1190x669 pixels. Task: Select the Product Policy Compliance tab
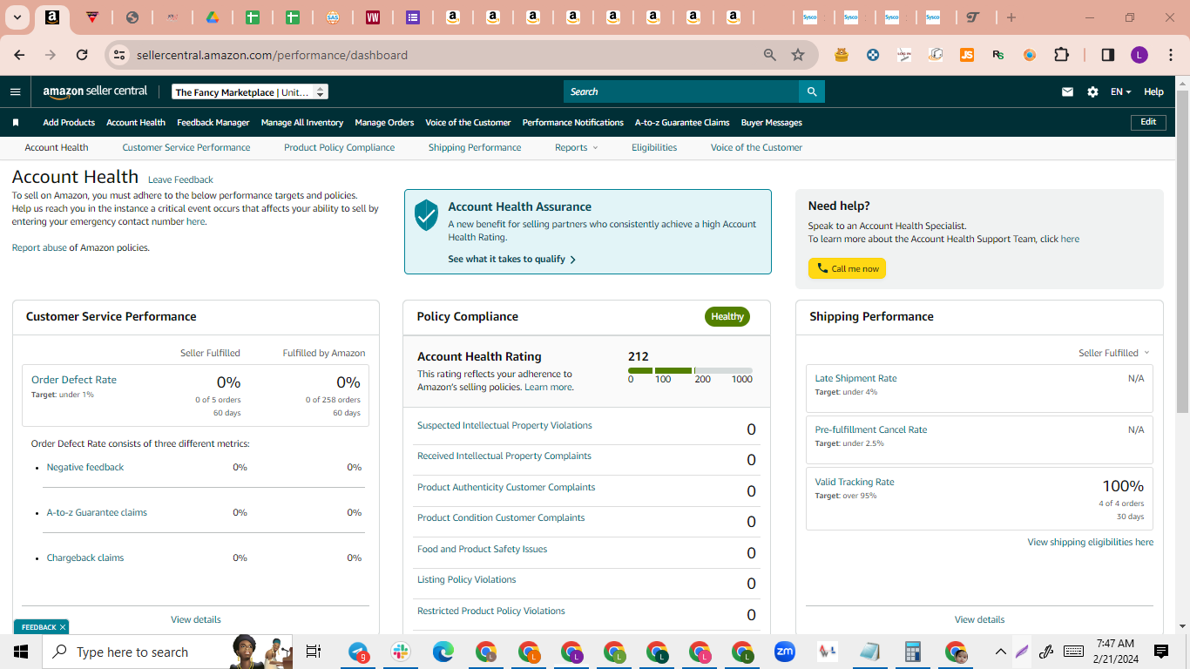pos(340,148)
